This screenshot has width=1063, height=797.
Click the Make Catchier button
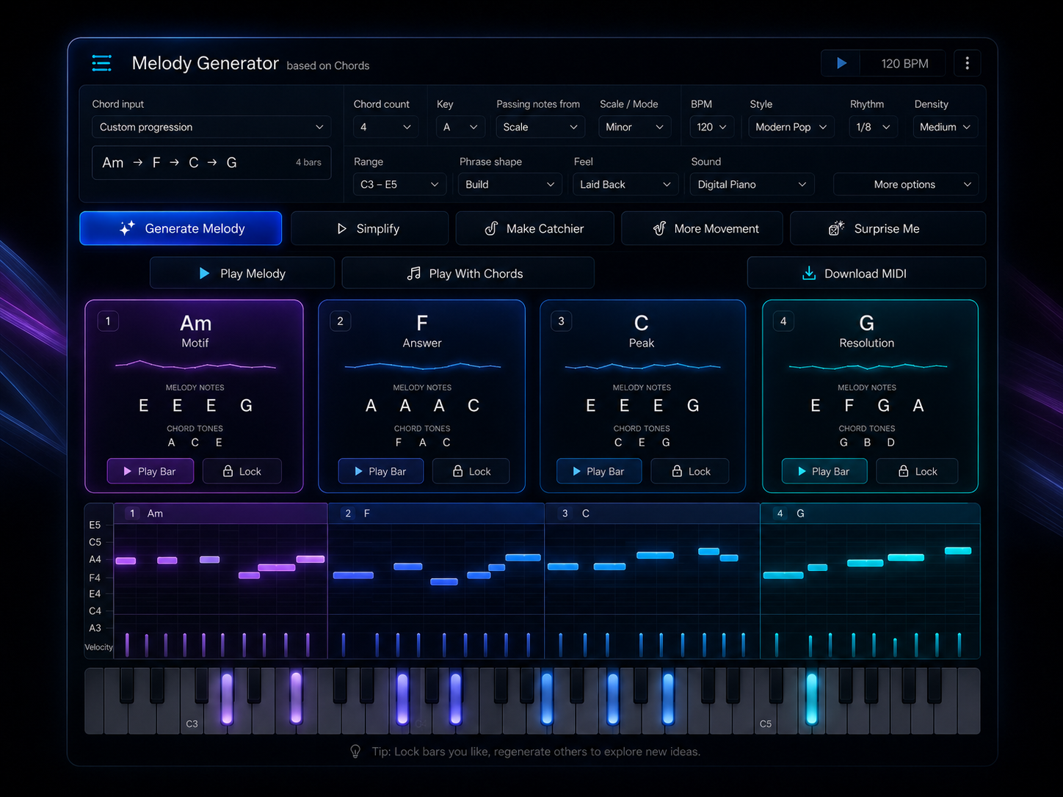(534, 228)
